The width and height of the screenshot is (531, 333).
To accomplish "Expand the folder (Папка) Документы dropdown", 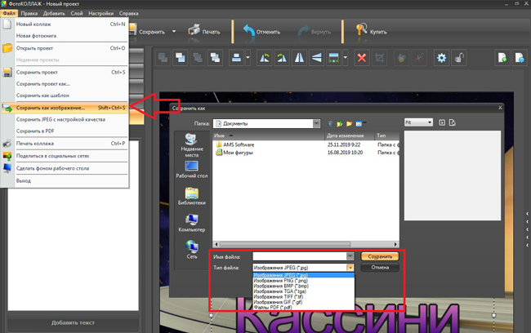I will (316, 123).
